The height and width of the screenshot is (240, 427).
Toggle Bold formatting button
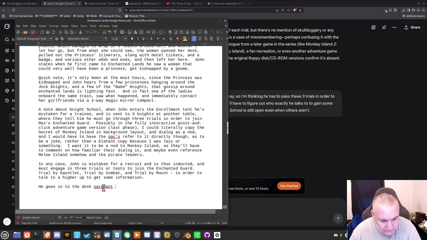(x=132, y=39)
